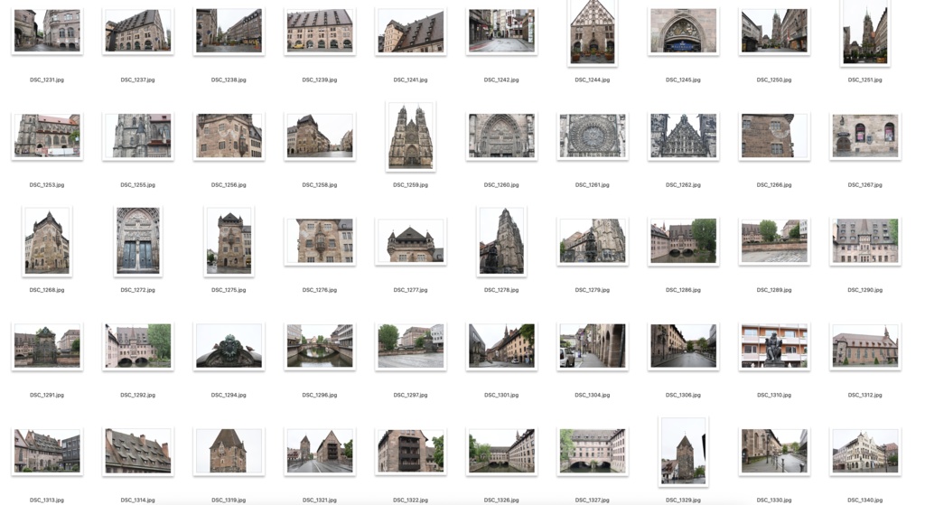The height and width of the screenshot is (505, 925).
Task: Select the DSC_1237.jpg photo thumbnail
Action: pyautogui.click(x=138, y=31)
